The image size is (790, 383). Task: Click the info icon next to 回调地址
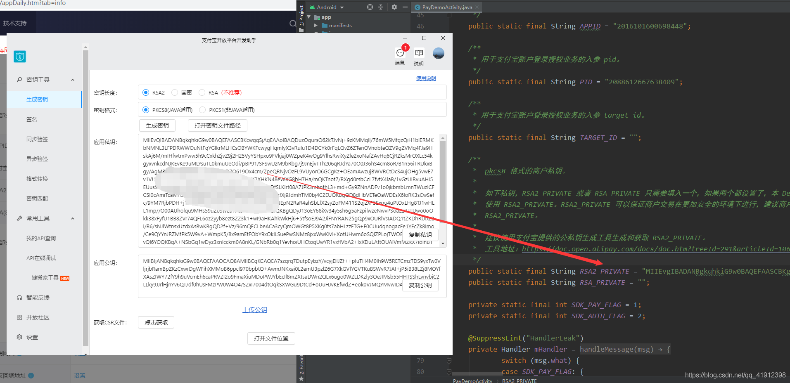(x=31, y=376)
